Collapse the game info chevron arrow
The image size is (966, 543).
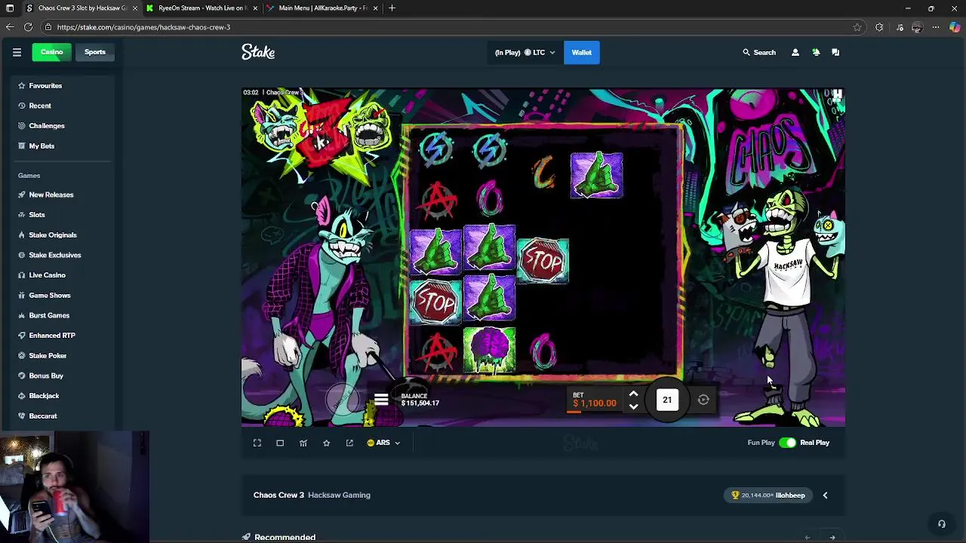coord(825,495)
